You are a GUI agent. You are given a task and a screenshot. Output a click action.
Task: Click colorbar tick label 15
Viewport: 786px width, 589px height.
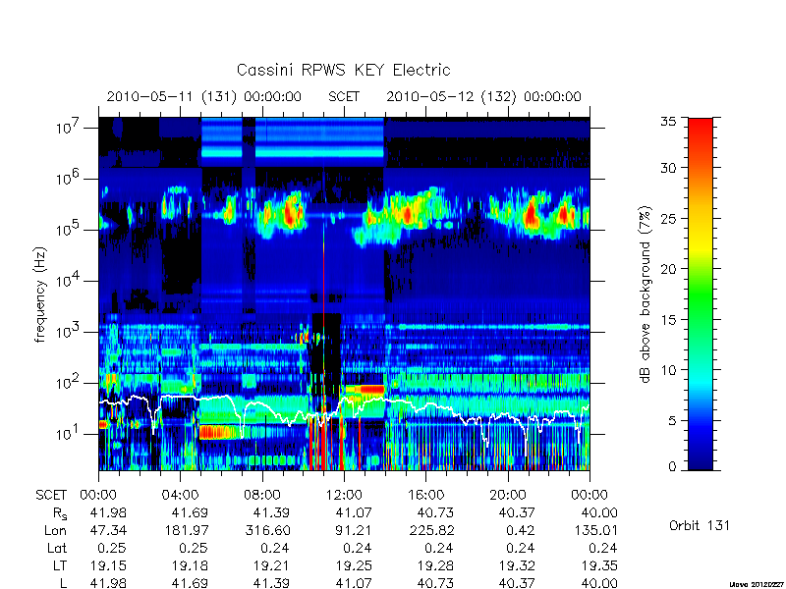[x=667, y=320]
